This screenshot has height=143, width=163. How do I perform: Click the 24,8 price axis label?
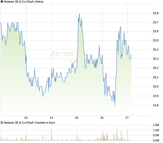coord(156,105)
